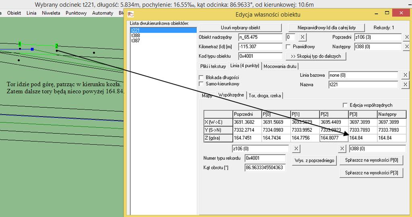Click the t388 (0) field below table
412x217 pixels.
pos(377,149)
